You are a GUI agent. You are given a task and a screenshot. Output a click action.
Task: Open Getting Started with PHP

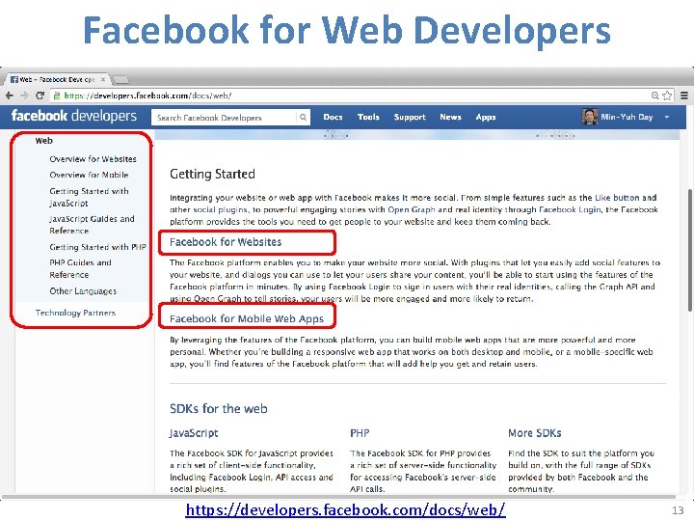pyautogui.click(x=97, y=247)
